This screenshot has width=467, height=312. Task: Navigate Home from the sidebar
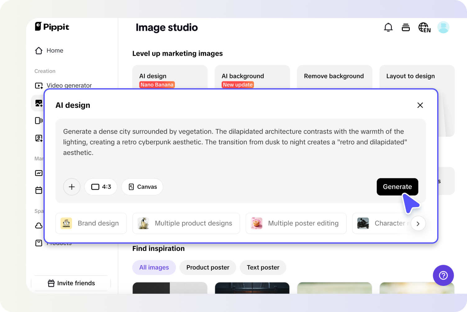(x=55, y=50)
